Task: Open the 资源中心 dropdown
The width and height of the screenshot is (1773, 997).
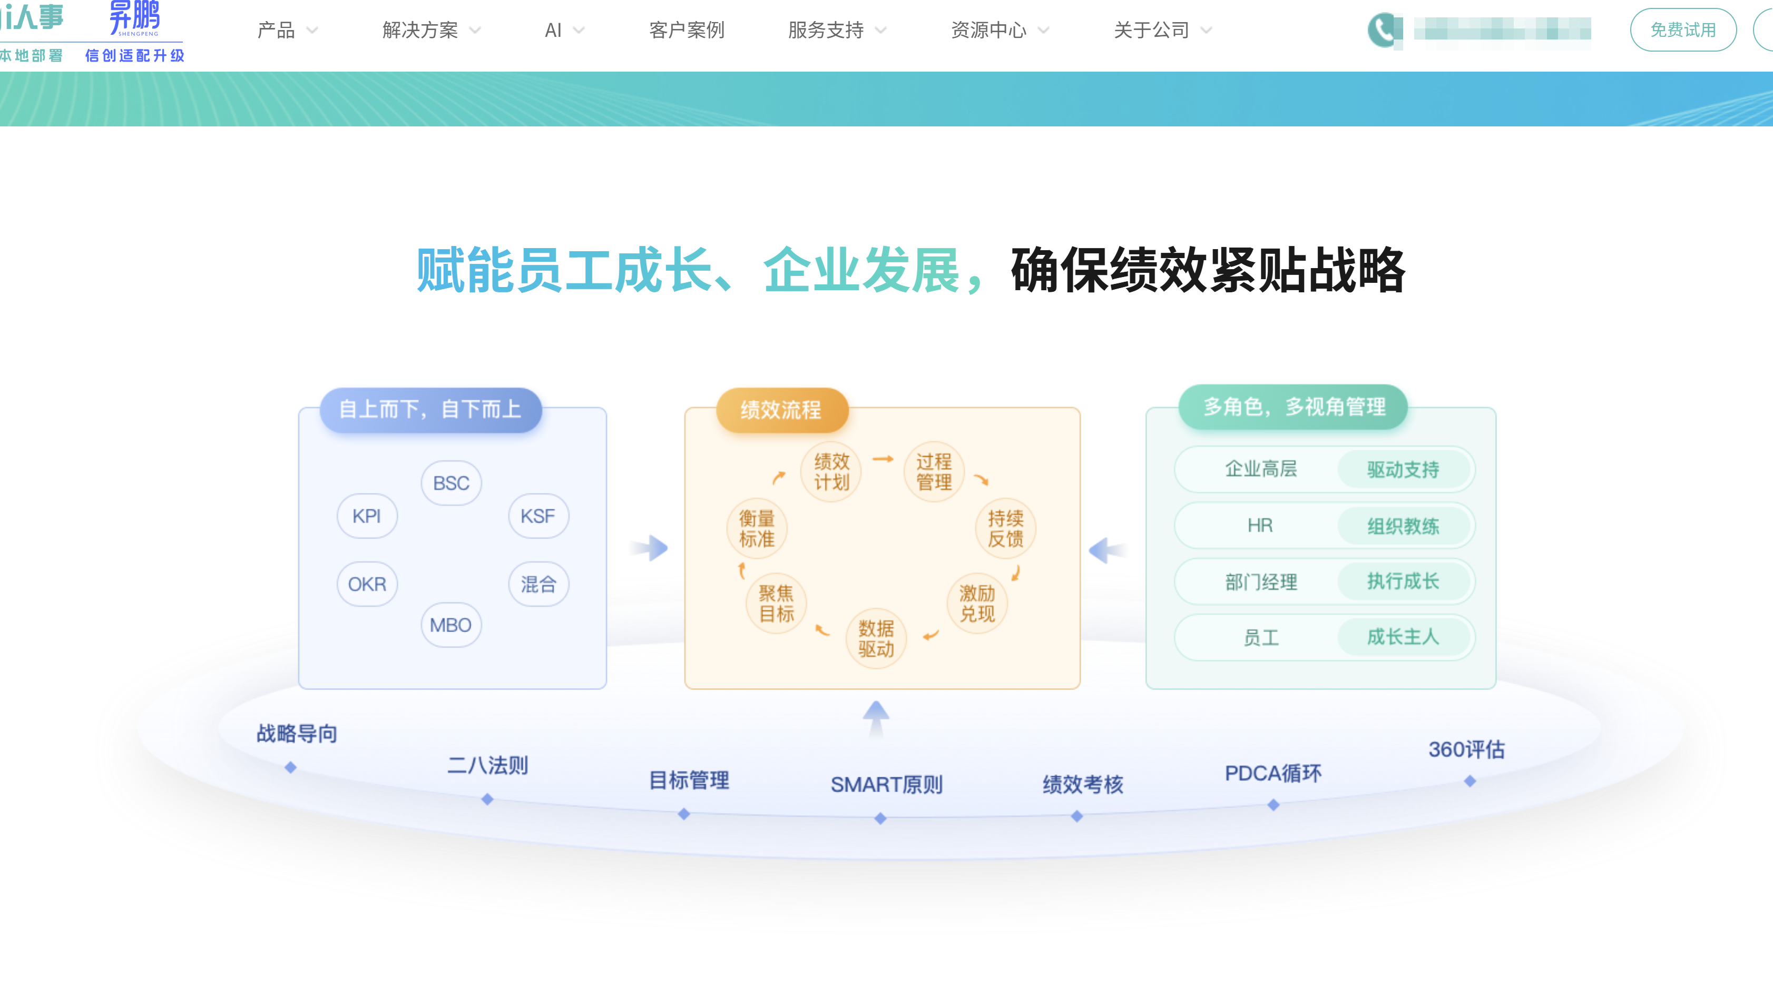Action: pos(988,30)
